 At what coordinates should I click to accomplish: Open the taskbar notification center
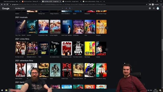tap(160, 90)
